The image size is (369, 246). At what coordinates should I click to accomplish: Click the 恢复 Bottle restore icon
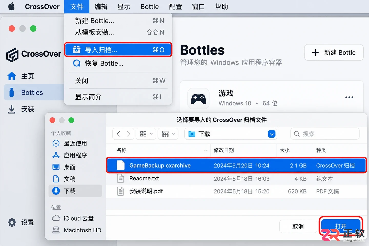tap(76, 63)
